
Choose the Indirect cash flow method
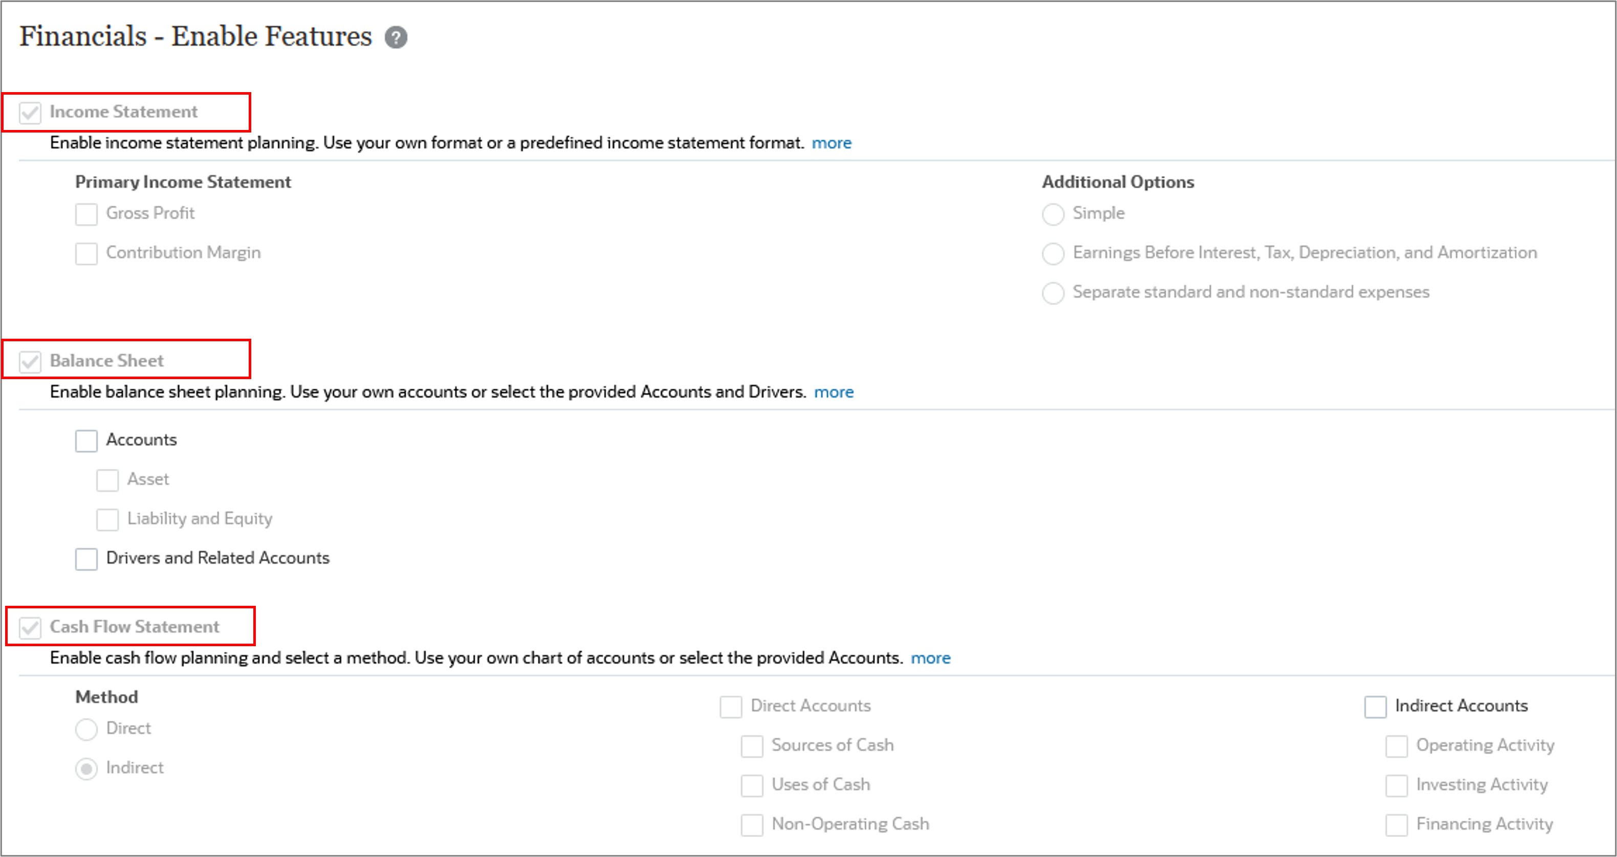86,768
